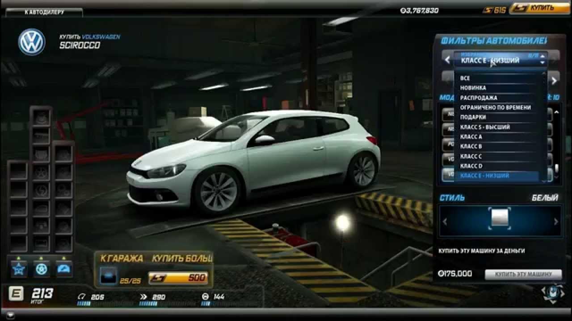Go to next filter with right arrow
This screenshot has height=321, width=572.
pyautogui.click(x=554, y=81)
